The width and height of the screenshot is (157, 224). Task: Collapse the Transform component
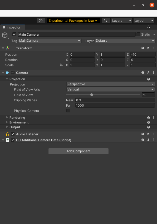click(3, 48)
